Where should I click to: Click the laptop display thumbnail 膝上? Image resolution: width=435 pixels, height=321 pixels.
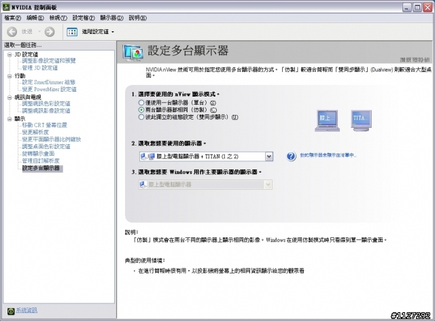[x=327, y=120]
